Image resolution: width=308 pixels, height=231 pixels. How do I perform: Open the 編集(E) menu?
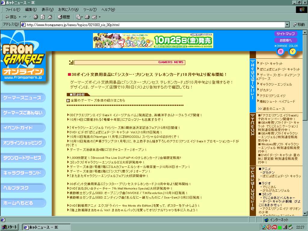(31, 10)
